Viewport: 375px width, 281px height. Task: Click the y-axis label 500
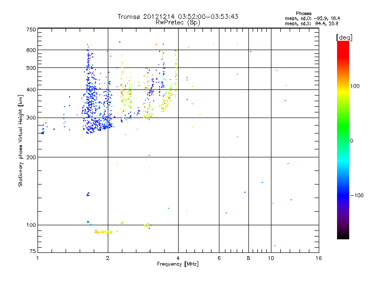31,68
